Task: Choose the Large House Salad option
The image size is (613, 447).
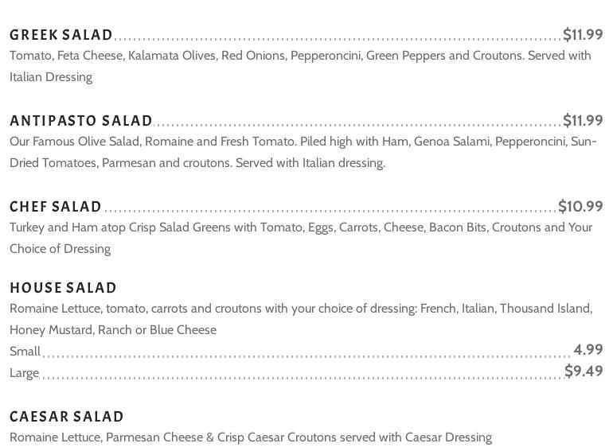Action: tap(25, 373)
